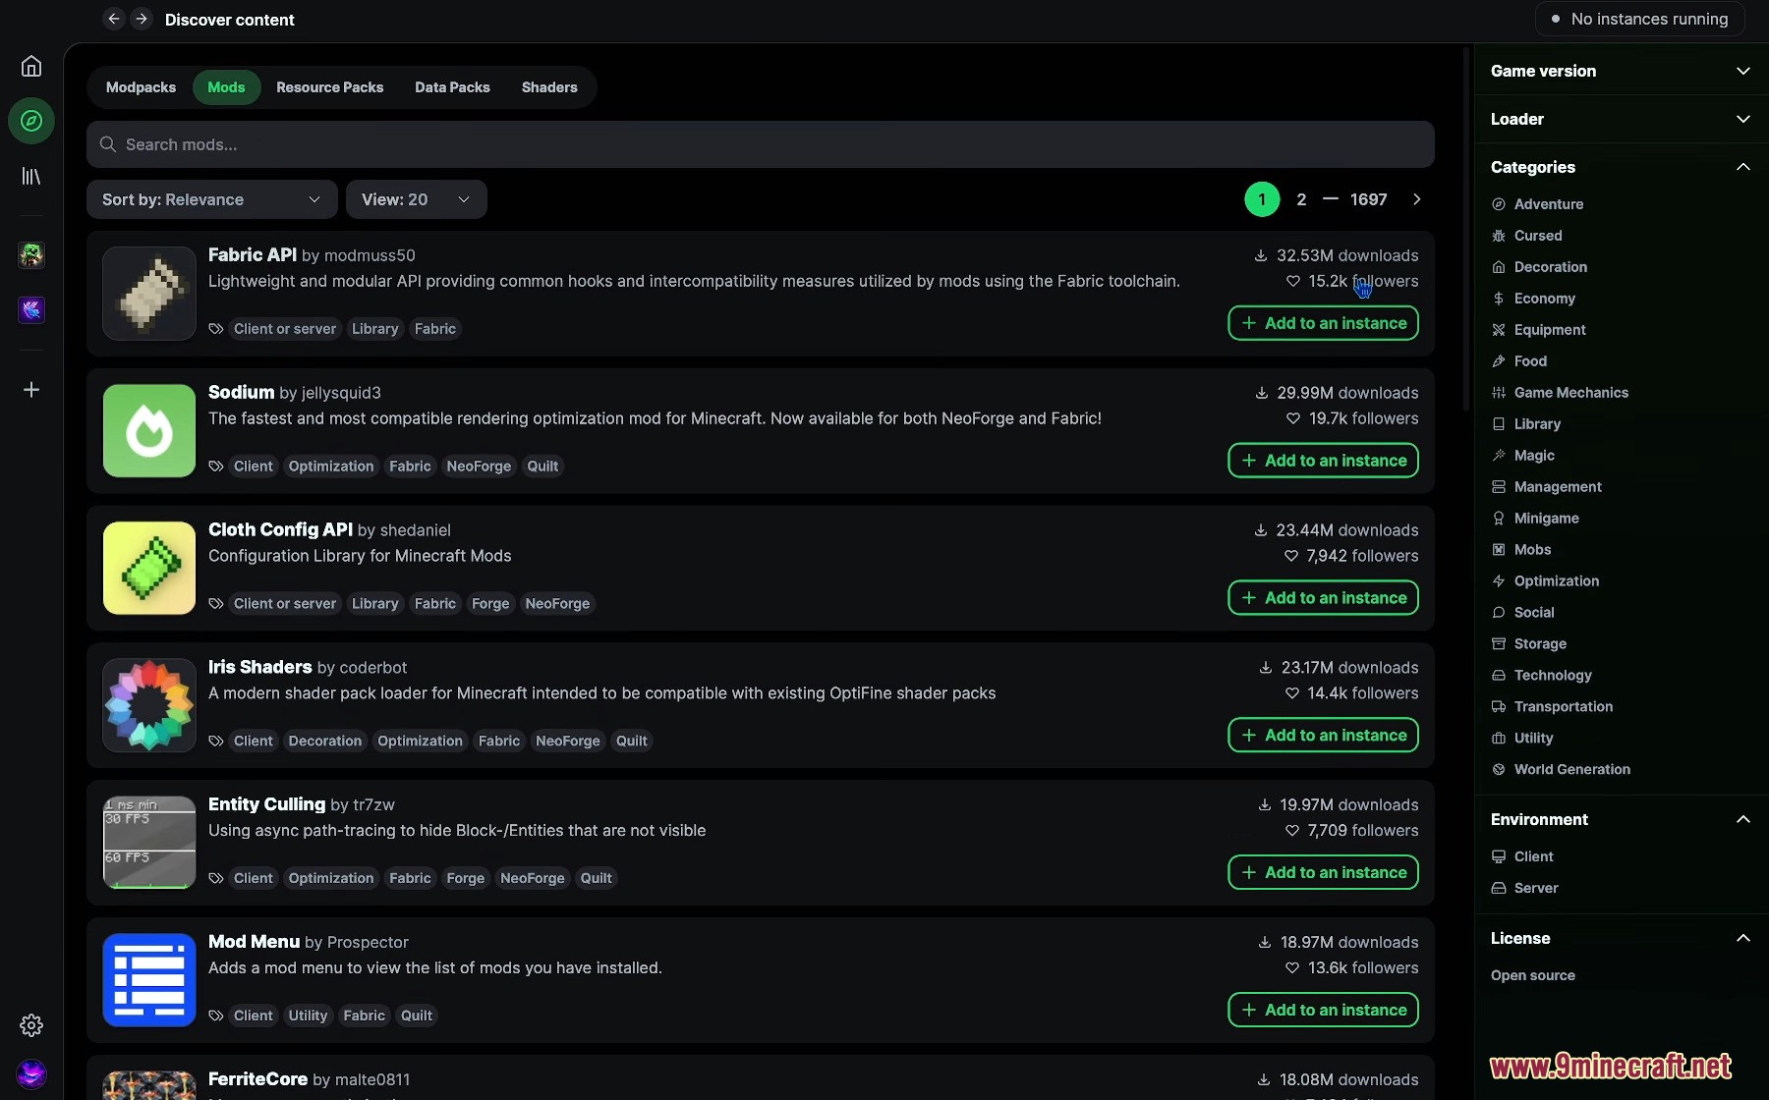Focus the Search mods field

click(761, 144)
